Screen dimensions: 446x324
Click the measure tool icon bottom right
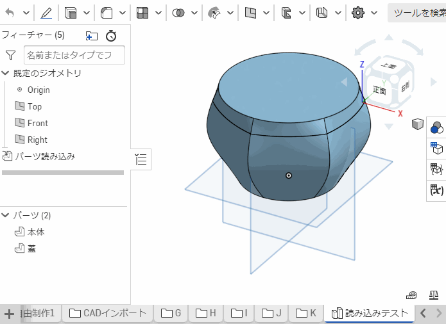(413, 295)
